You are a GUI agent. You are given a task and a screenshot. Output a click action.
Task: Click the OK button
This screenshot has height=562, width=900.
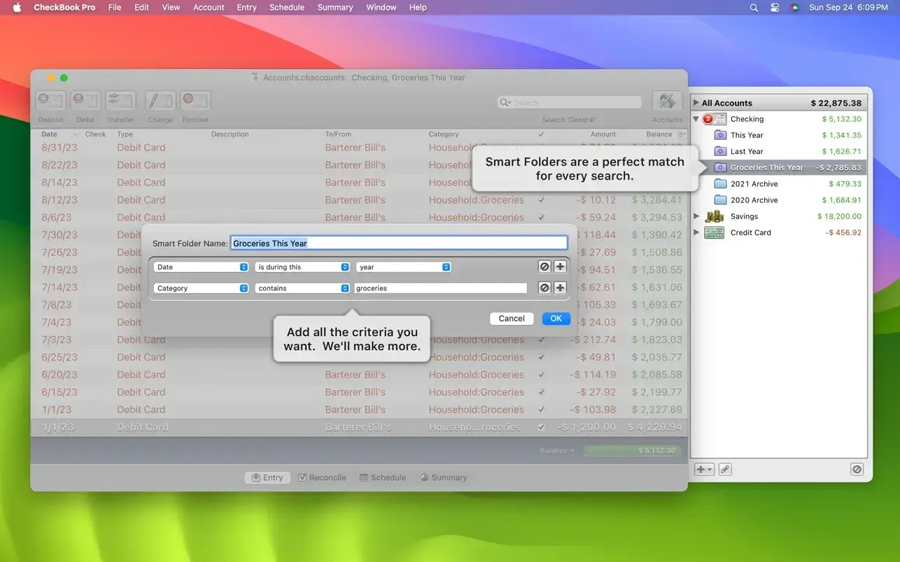point(556,318)
